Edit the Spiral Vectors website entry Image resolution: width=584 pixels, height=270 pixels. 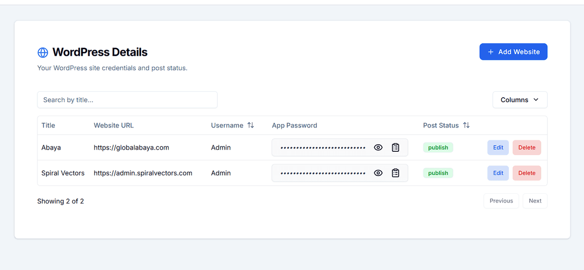[498, 173]
